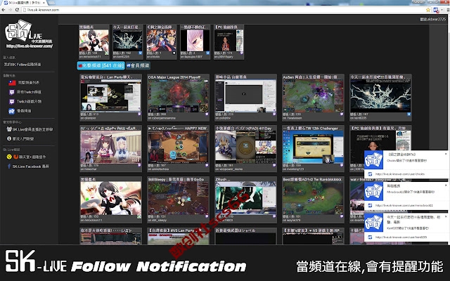The width and height of the screenshot is (450, 281).
Task: Open the CGA Major League 2014 Playoff stream
Action: click(178, 98)
